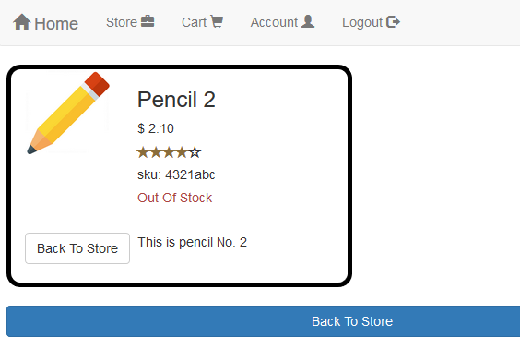Choose Logout in the navigation bar
Image resolution: width=520 pixels, height=361 pixels.
point(371,22)
